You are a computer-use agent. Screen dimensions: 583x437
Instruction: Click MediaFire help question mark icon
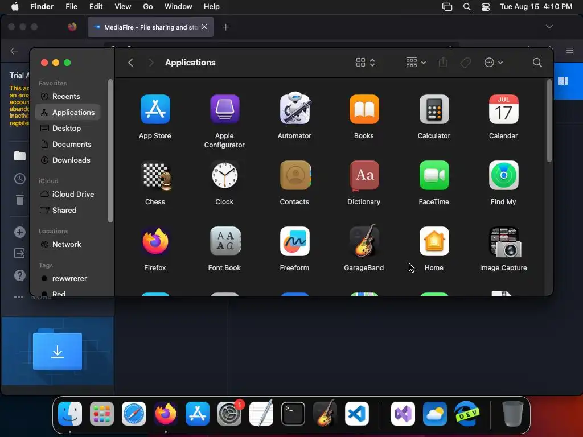[x=20, y=275]
